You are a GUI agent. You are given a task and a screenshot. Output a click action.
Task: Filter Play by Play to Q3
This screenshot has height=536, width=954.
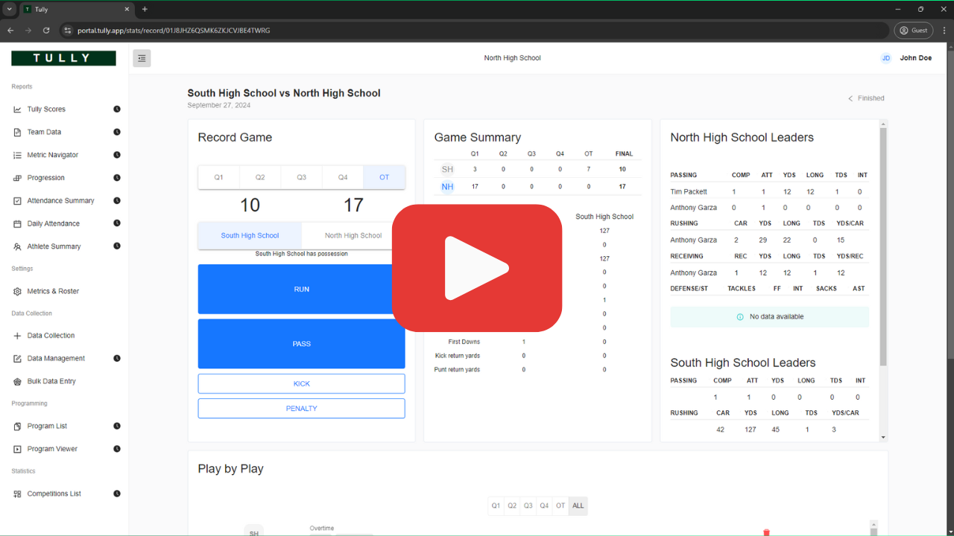tap(528, 505)
